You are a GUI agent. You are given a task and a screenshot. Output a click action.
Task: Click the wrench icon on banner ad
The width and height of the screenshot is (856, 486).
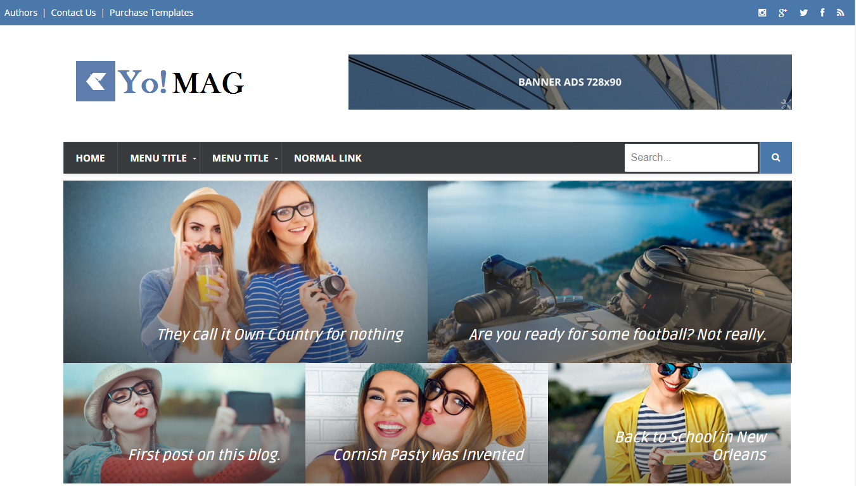[x=786, y=104]
